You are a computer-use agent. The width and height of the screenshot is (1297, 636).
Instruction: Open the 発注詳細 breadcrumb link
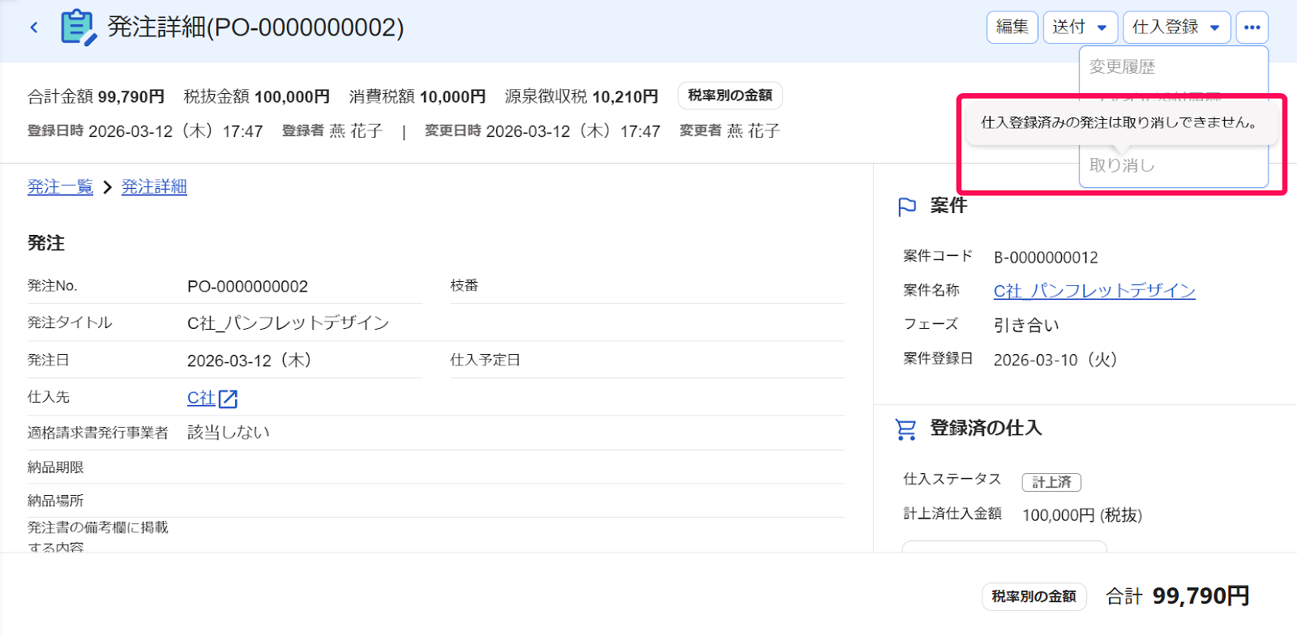click(x=154, y=187)
